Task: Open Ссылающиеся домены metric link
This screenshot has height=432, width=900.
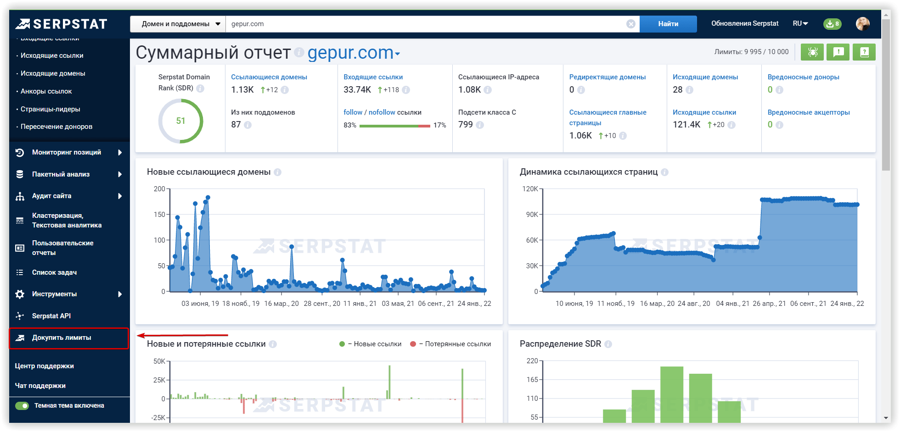Action: pyautogui.click(x=269, y=77)
